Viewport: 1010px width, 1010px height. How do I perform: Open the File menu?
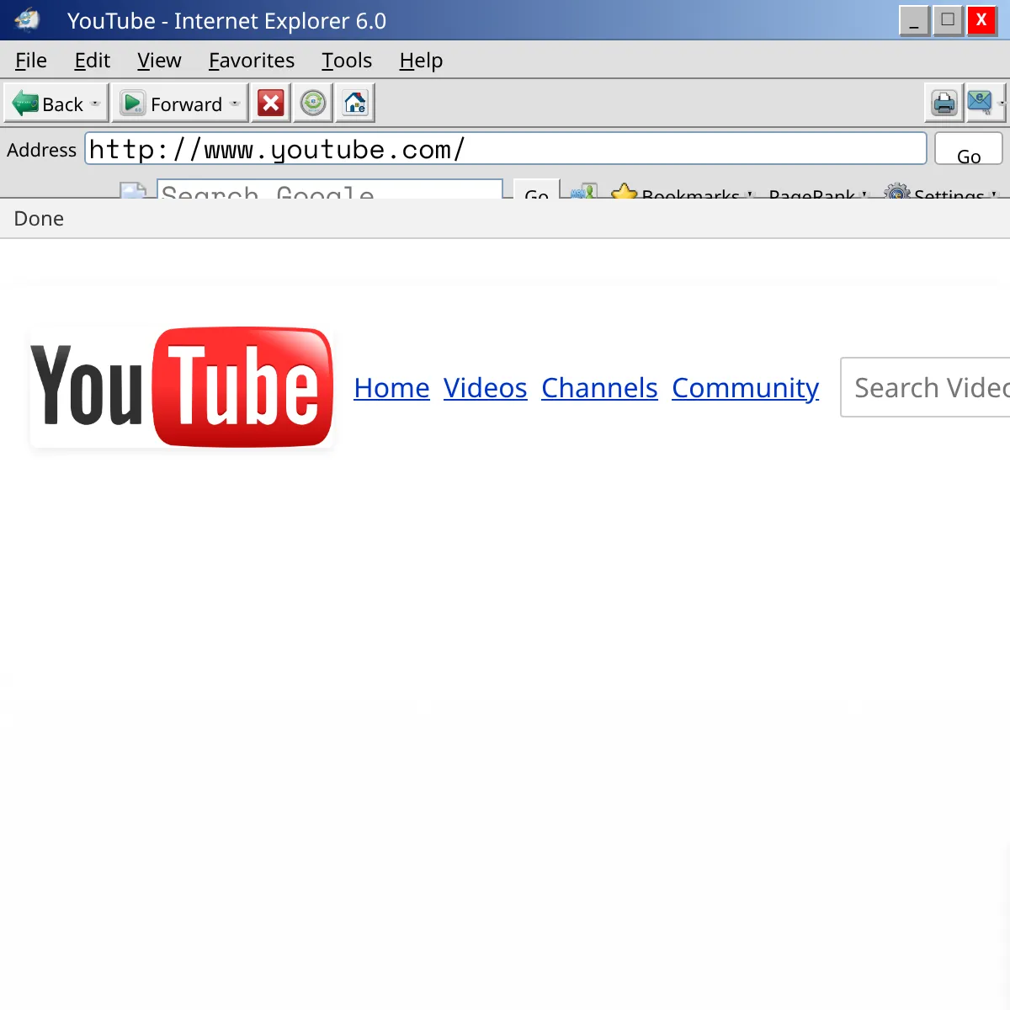tap(31, 61)
